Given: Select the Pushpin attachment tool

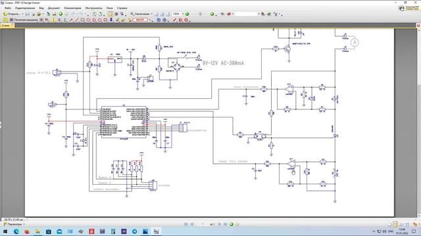Looking at the screenshot, I should [111, 20].
